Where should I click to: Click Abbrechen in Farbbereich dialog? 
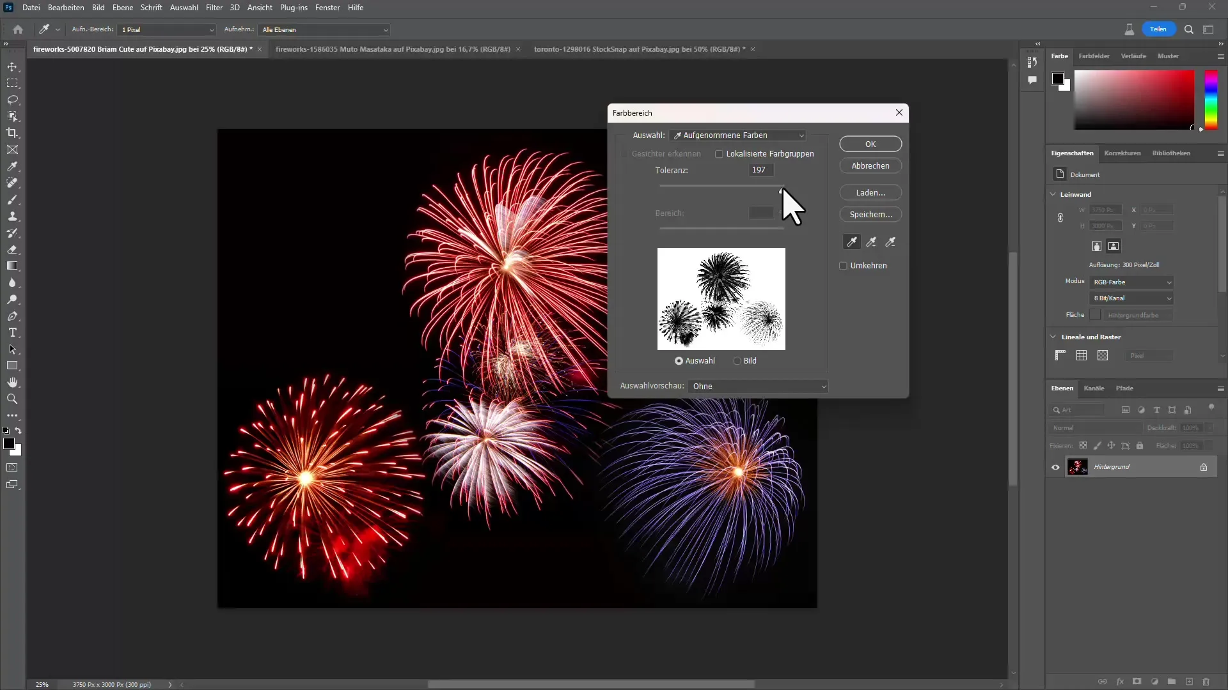click(x=870, y=165)
